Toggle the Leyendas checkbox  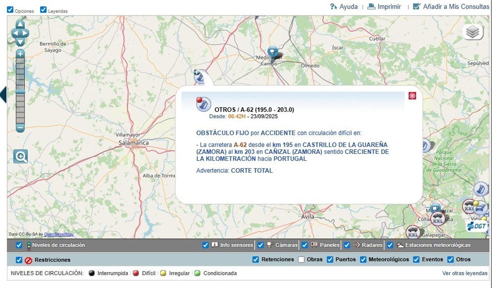coord(43,10)
